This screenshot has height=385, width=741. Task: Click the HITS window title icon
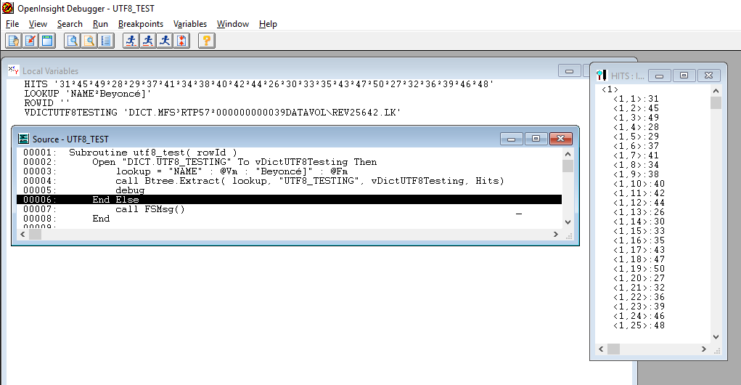[602, 76]
